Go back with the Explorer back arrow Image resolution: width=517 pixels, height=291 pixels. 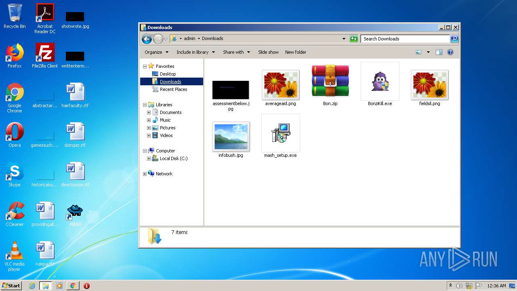tap(147, 39)
